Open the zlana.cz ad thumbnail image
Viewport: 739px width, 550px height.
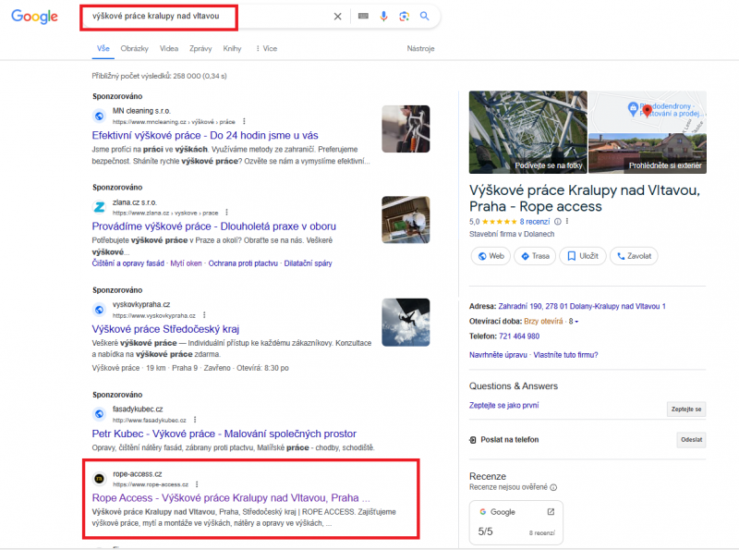click(x=406, y=220)
